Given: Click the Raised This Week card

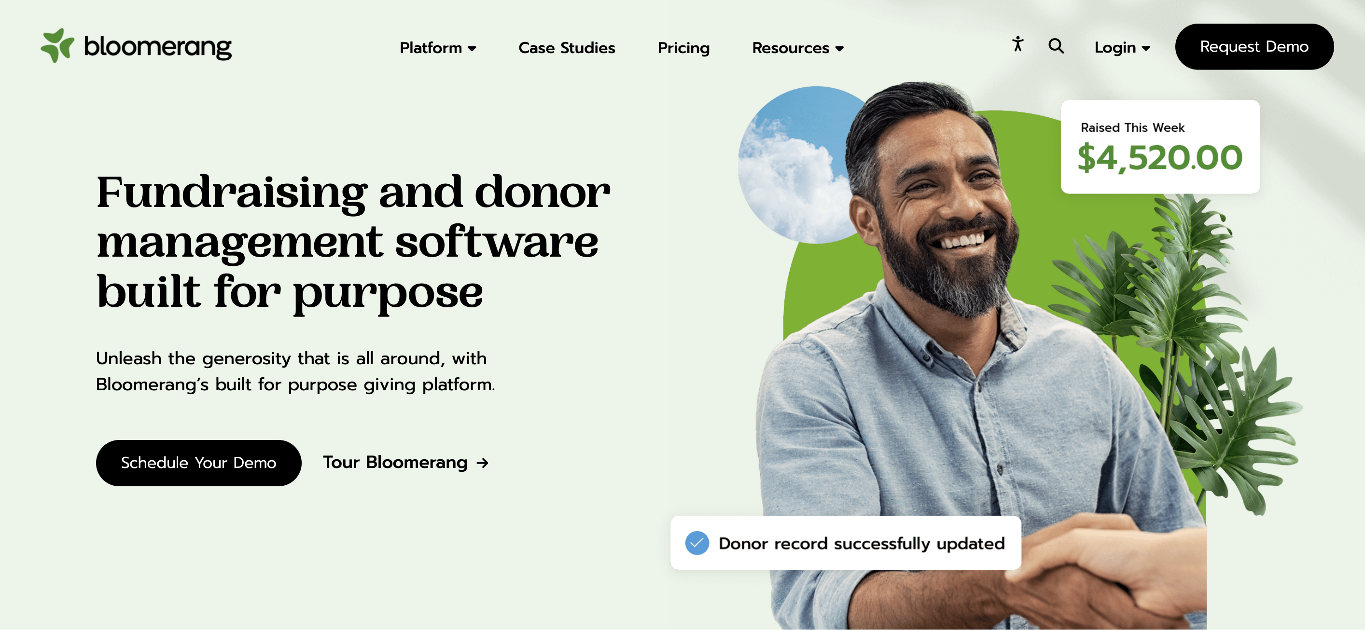Looking at the screenshot, I should 1160,147.
